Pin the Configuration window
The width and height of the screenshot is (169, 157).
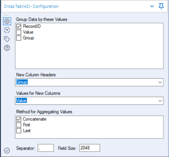[x=161, y=6]
